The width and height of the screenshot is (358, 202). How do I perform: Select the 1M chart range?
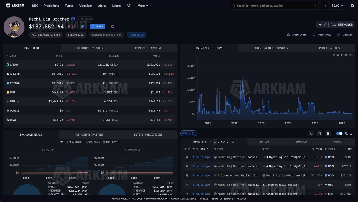coord(342,55)
